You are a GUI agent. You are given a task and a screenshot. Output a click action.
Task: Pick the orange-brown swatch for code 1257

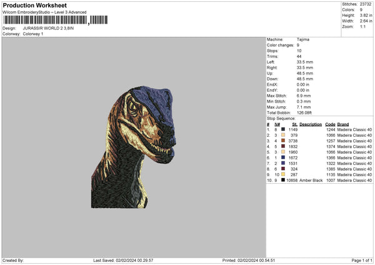click(x=283, y=141)
